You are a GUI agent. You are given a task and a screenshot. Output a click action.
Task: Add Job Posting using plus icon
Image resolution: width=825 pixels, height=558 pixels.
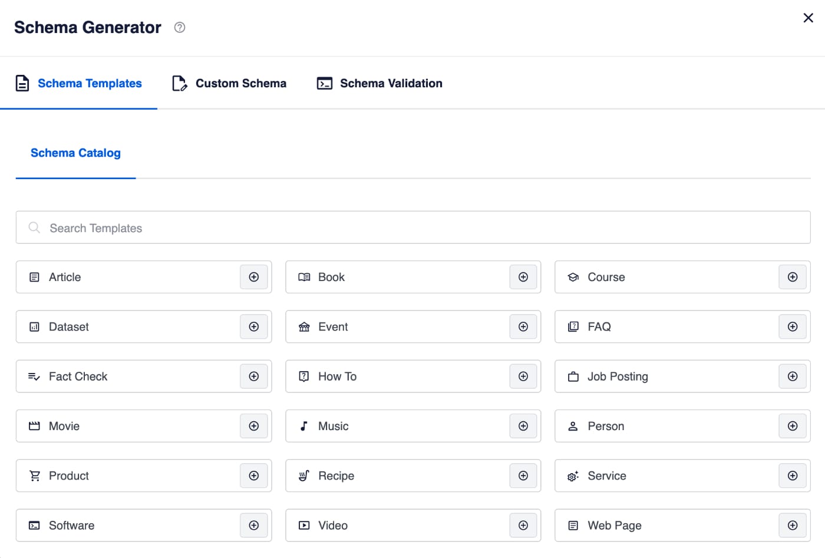[x=793, y=377]
